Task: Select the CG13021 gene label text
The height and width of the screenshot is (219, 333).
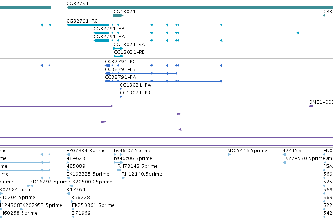Action: (124, 12)
